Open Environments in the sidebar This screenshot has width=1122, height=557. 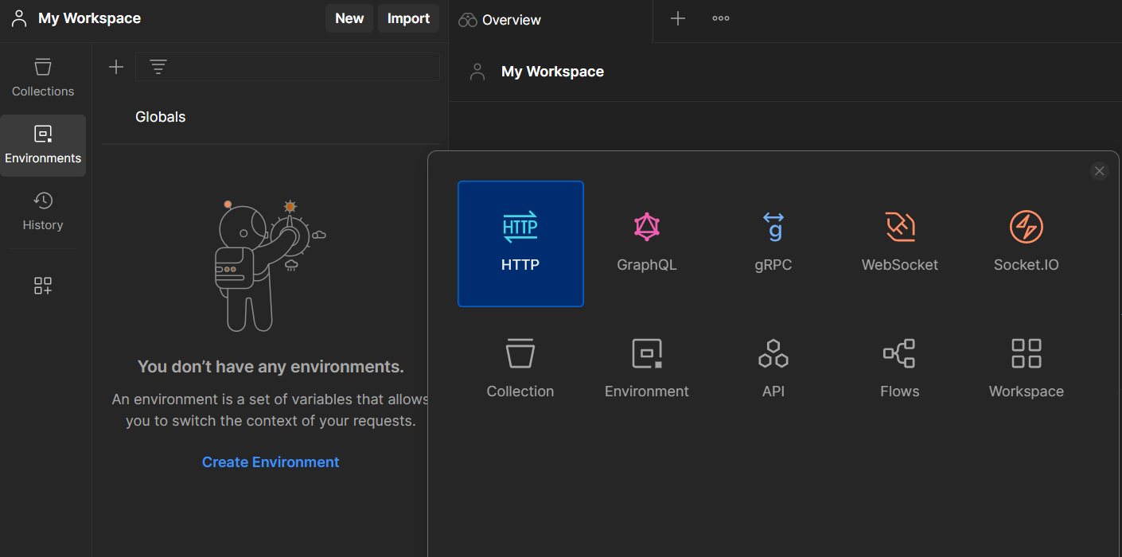click(43, 146)
